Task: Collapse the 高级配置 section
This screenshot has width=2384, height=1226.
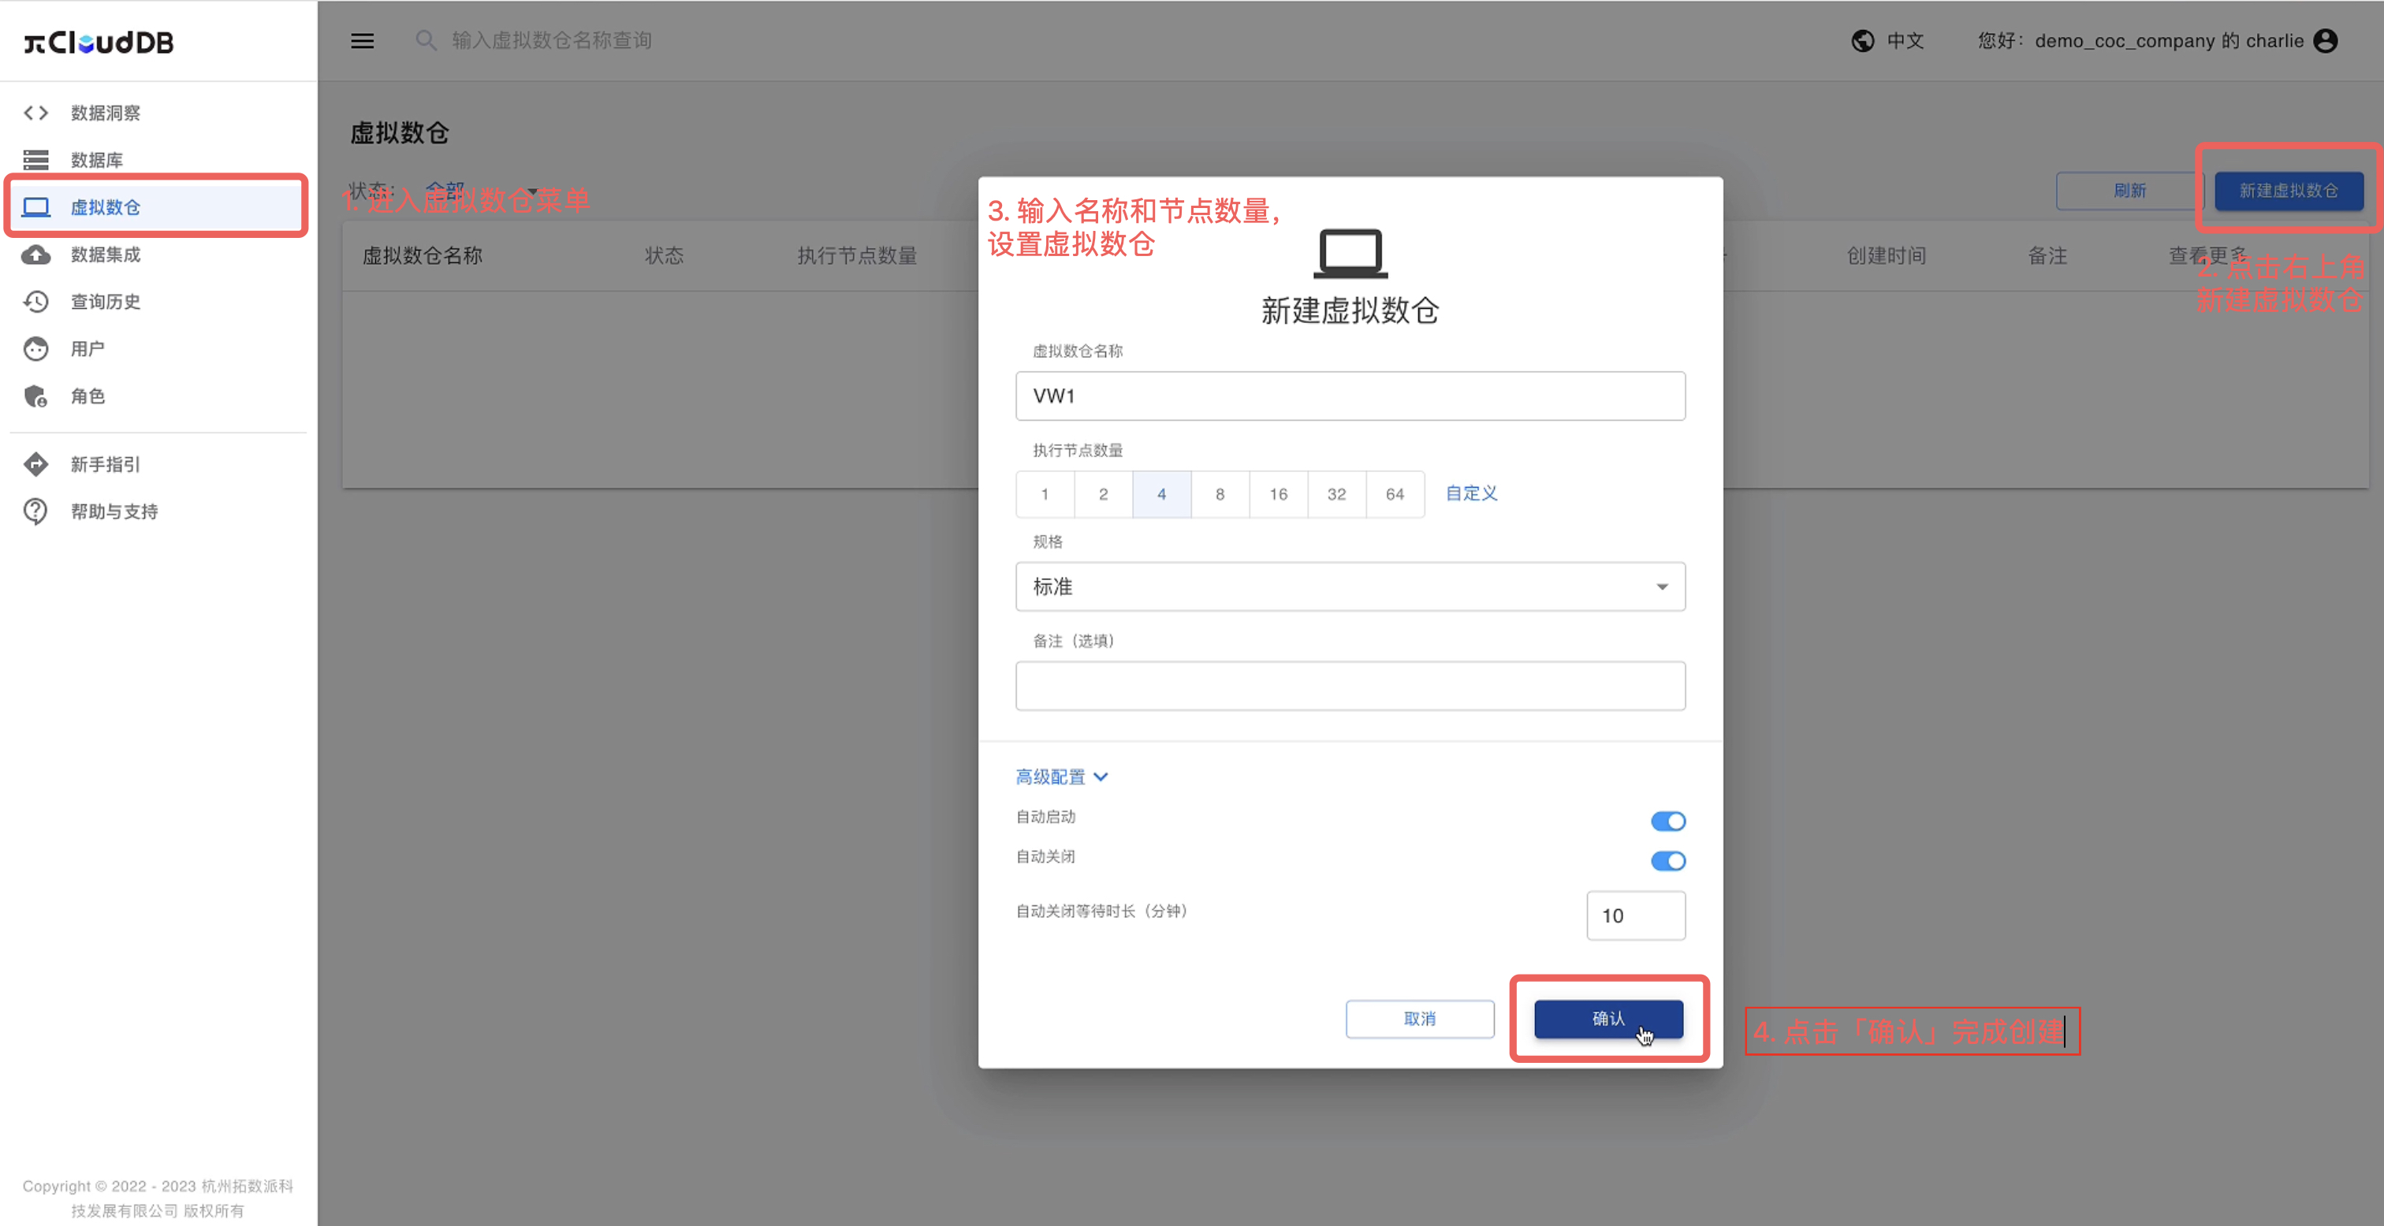Action: click(x=1061, y=776)
